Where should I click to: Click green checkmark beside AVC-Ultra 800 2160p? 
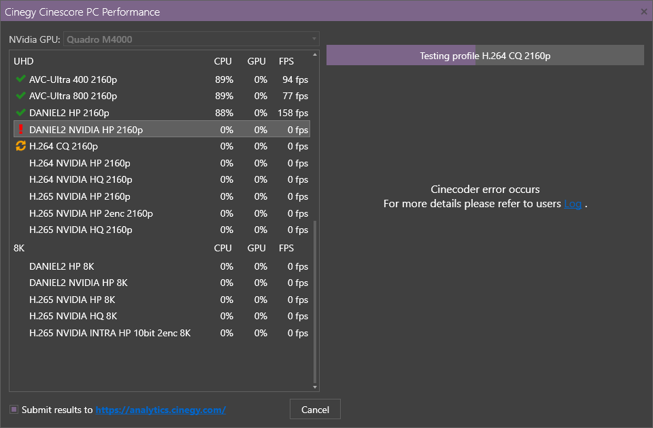click(x=20, y=95)
